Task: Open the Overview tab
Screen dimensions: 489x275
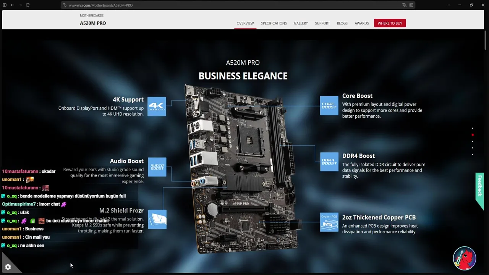Action: [x=245, y=23]
